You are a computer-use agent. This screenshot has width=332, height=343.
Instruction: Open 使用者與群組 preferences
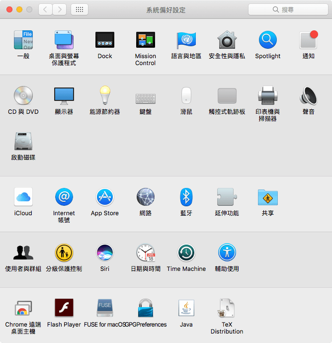tap(23, 253)
